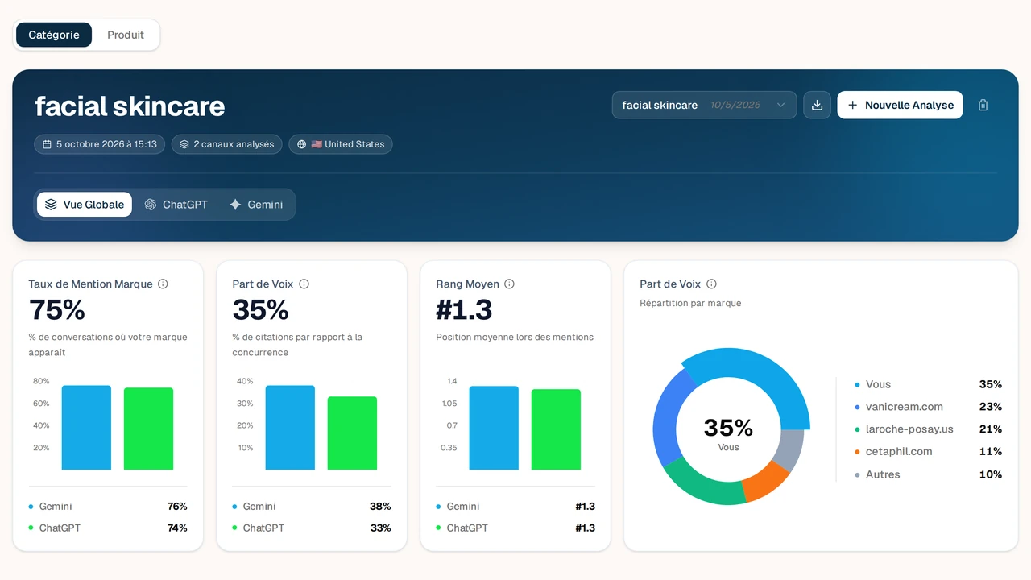Select the gray Autres donut segment

[792, 449]
